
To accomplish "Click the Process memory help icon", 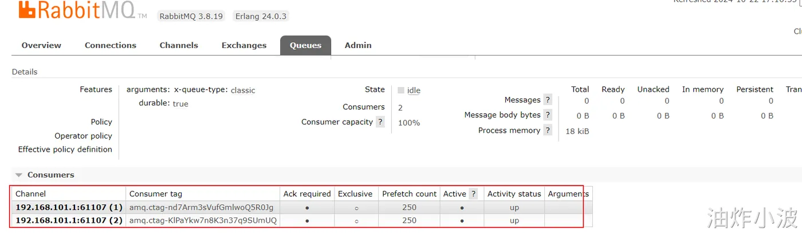I will click(x=548, y=131).
